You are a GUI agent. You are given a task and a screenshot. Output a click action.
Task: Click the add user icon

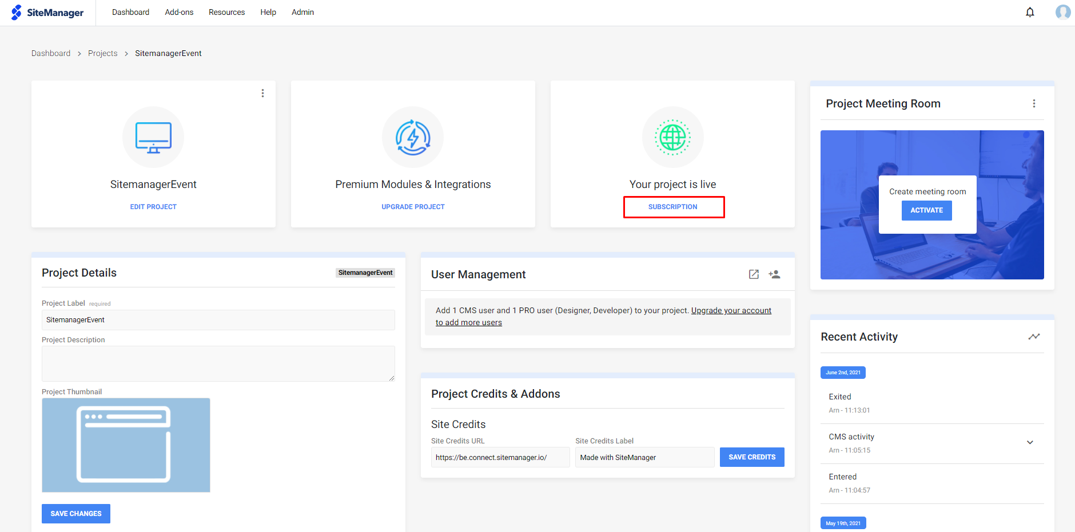pyautogui.click(x=774, y=274)
